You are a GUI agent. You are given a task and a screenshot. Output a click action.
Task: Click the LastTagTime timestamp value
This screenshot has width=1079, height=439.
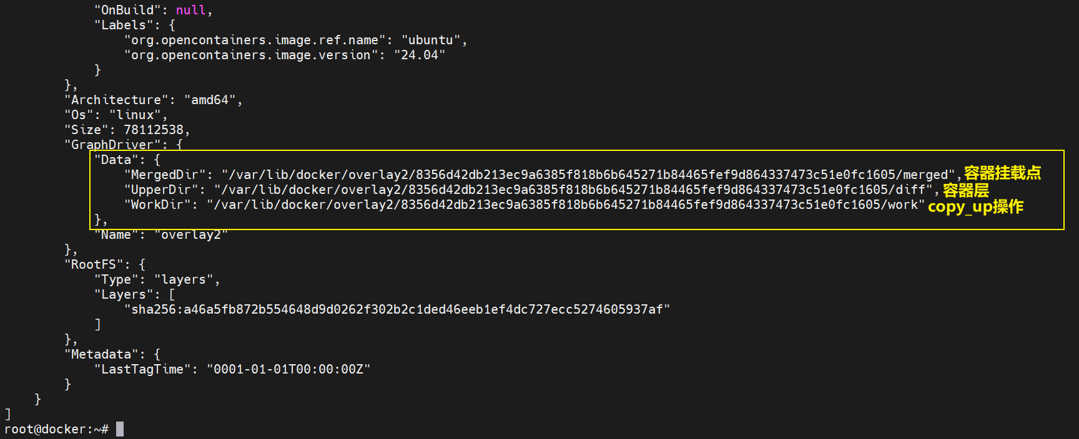[288, 370]
